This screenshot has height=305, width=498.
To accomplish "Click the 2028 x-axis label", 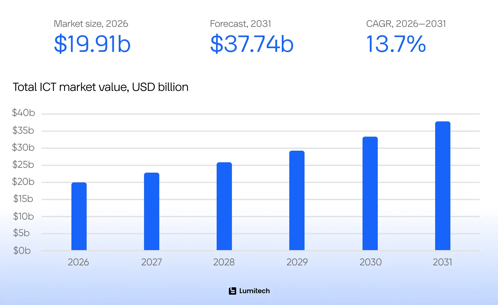I will (x=224, y=262).
